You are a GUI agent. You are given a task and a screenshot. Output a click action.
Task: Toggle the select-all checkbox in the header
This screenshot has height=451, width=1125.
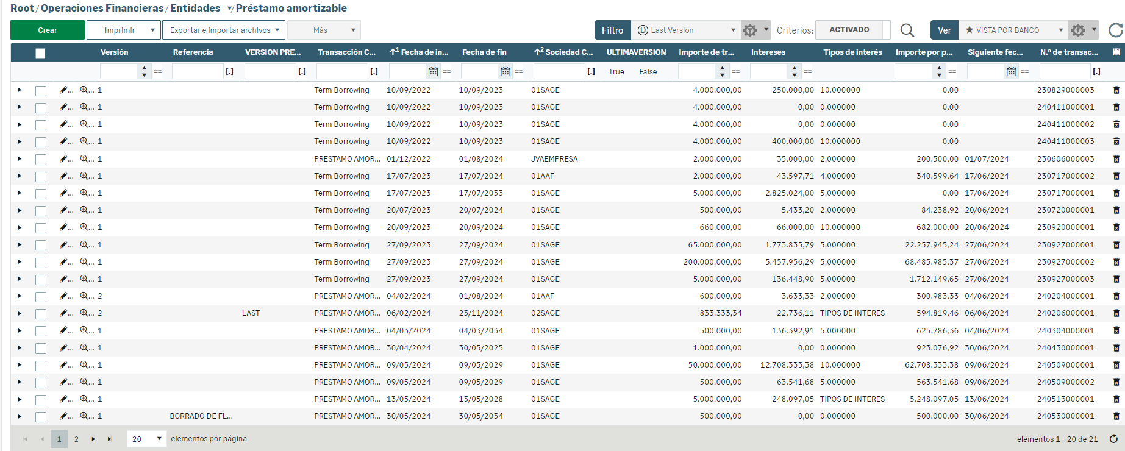(40, 53)
